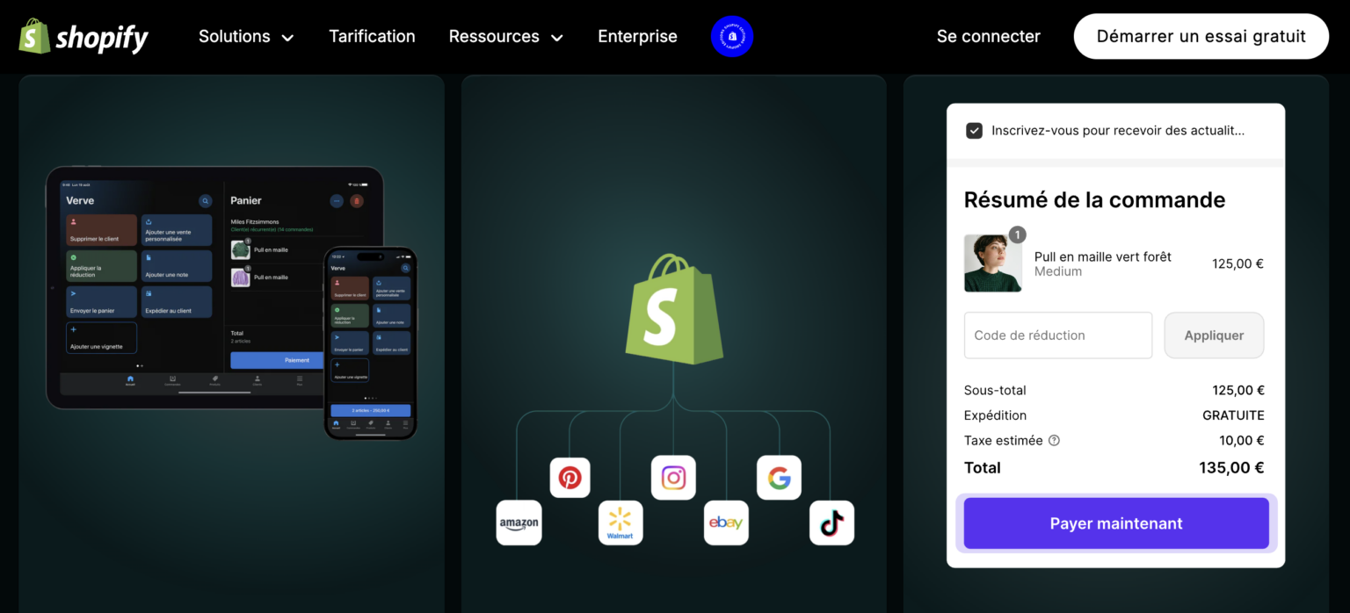This screenshot has width=1350, height=613.
Task: Click the Pinterest icon
Action: [x=570, y=477]
